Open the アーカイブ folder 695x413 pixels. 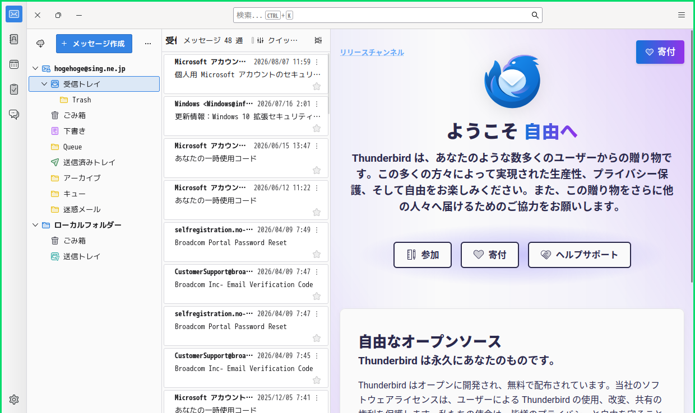pyautogui.click(x=94, y=178)
